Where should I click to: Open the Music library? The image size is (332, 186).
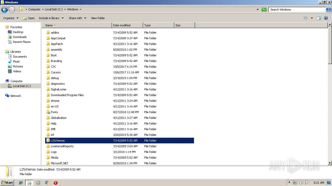16,61
